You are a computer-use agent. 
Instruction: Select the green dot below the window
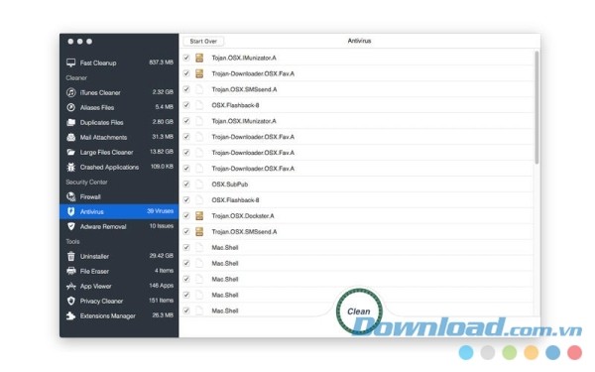(x=510, y=352)
